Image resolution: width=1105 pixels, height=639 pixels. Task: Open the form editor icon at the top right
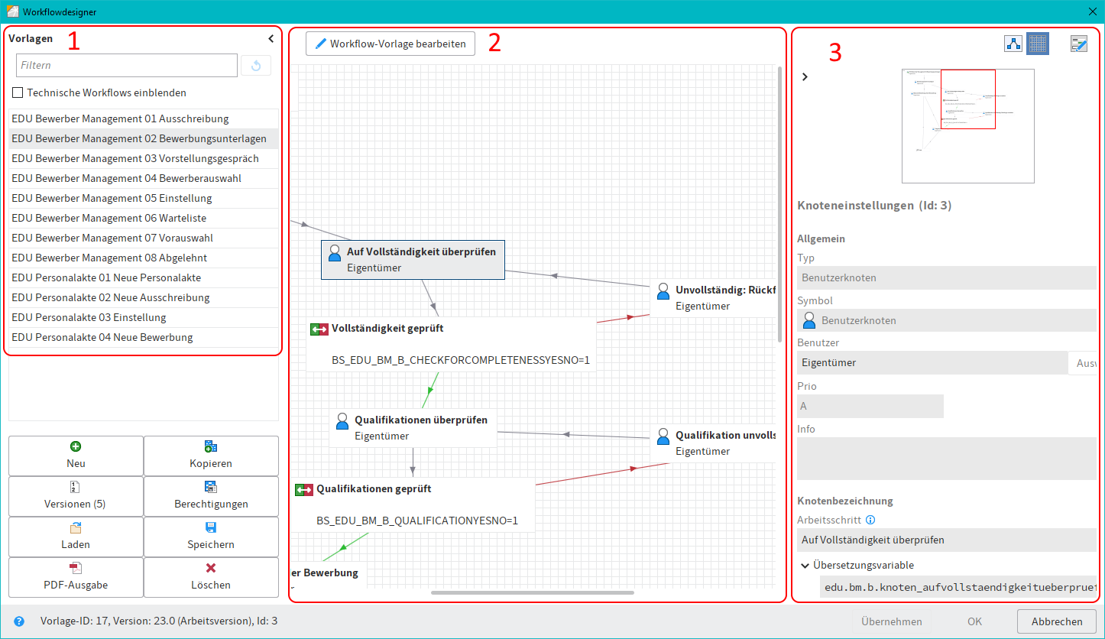(1079, 44)
